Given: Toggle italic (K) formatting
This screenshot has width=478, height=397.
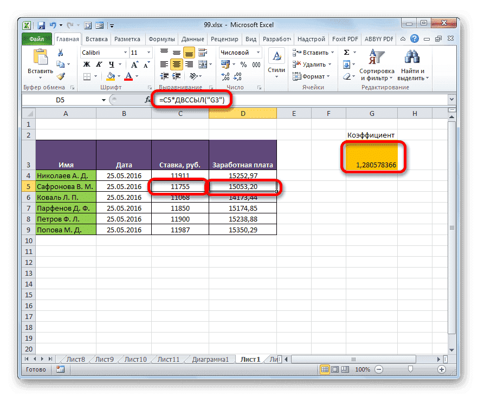Looking at the screenshot, I should point(98,64).
